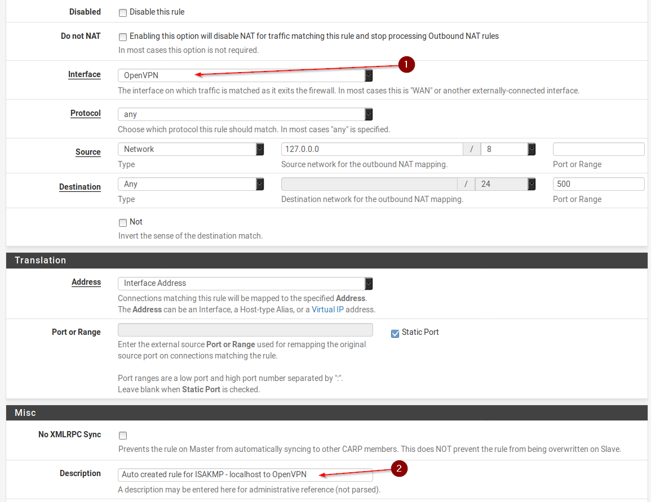Open the Destination Type dropdown showing Any
The width and height of the screenshot is (651, 502).
(x=191, y=184)
